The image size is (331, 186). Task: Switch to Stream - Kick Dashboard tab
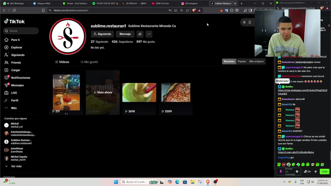pos(75,3)
